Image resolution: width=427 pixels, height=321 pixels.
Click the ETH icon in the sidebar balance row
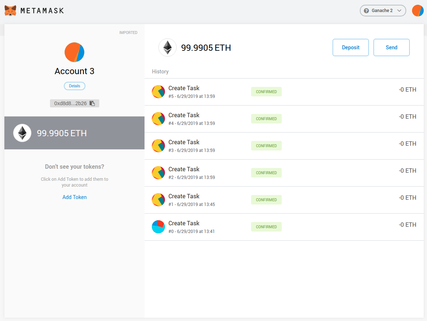point(22,133)
